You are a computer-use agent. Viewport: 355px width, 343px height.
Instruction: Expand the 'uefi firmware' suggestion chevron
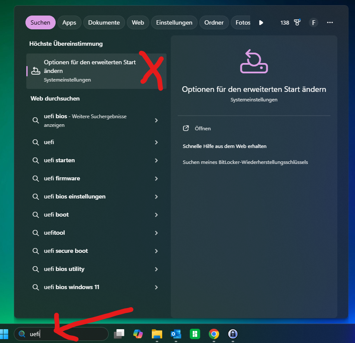coord(156,179)
